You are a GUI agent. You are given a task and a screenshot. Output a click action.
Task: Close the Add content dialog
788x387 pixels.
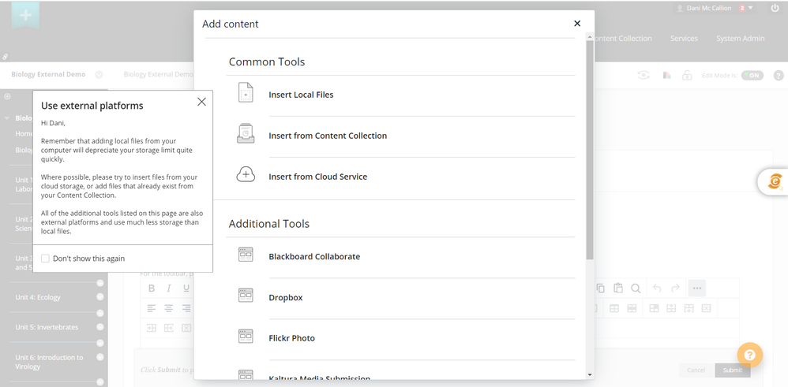coord(577,24)
